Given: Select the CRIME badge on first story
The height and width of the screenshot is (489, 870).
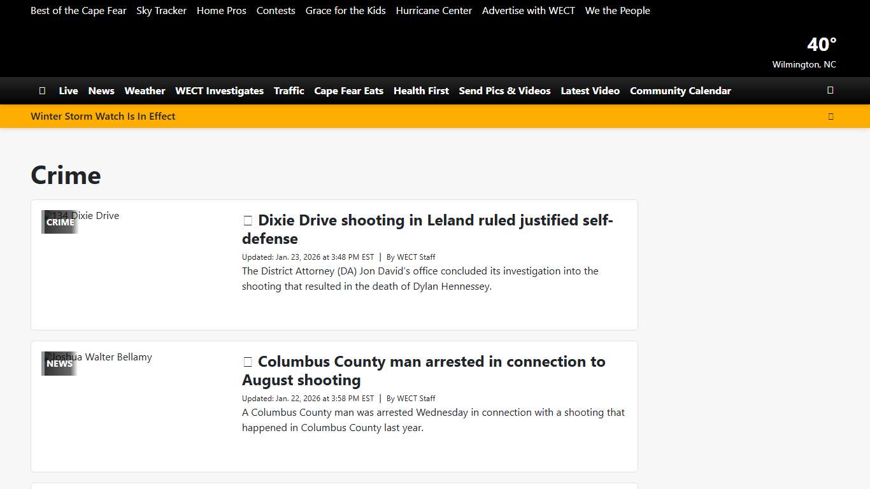Looking at the screenshot, I should tap(60, 222).
